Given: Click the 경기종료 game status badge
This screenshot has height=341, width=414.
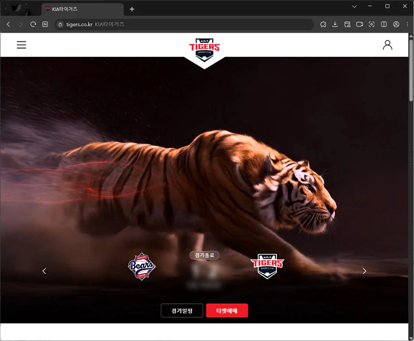Looking at the screenshot, I should 204,255.
